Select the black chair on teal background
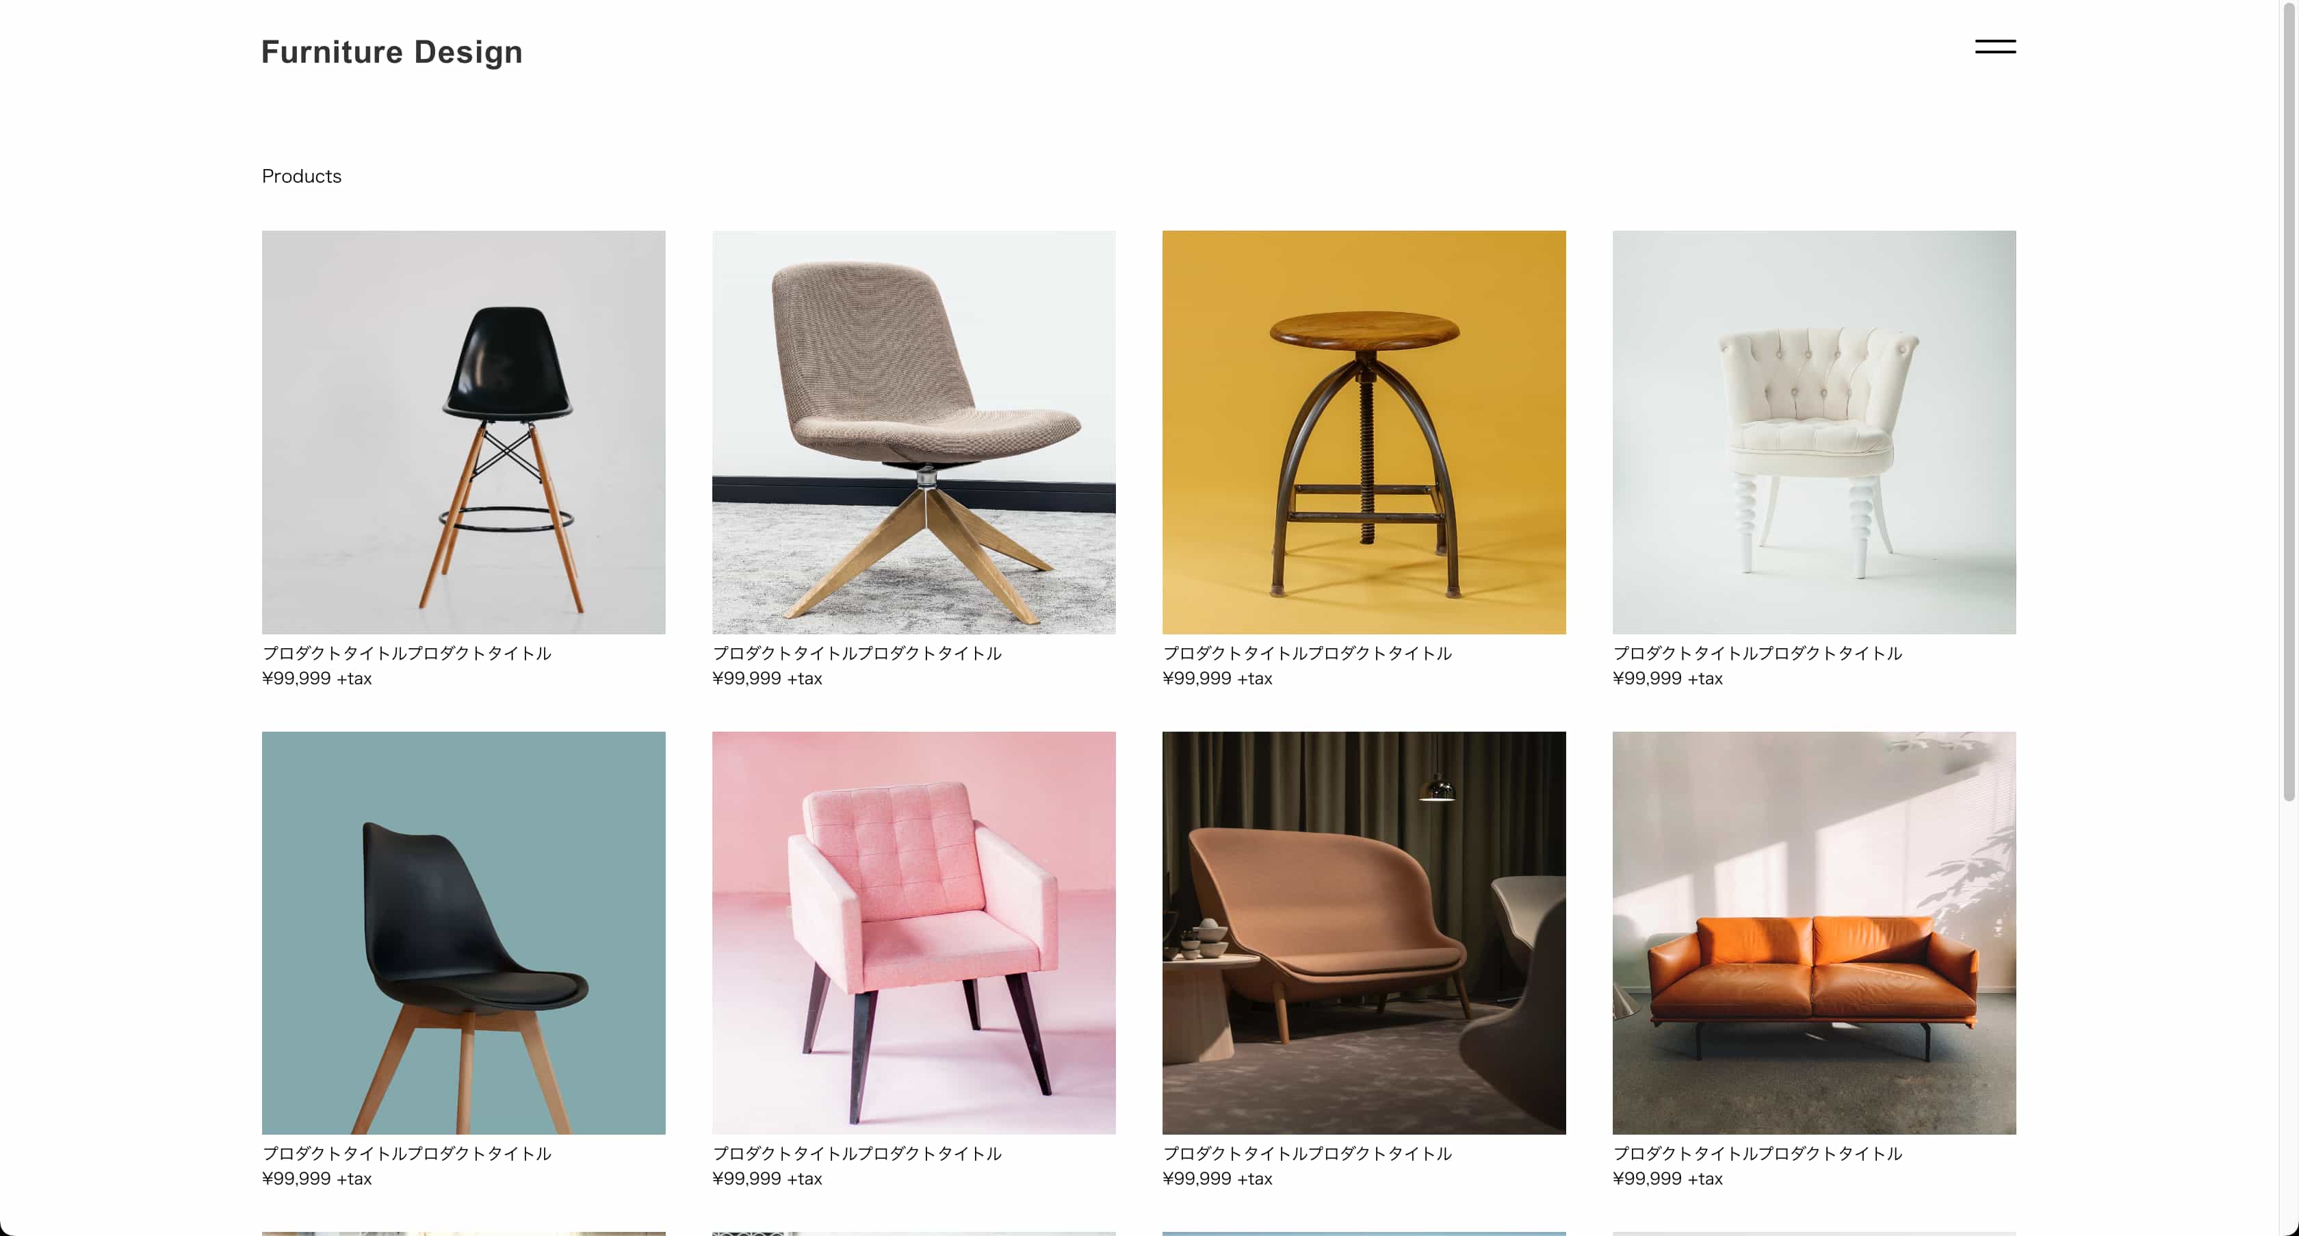 [x=463, y=933]
